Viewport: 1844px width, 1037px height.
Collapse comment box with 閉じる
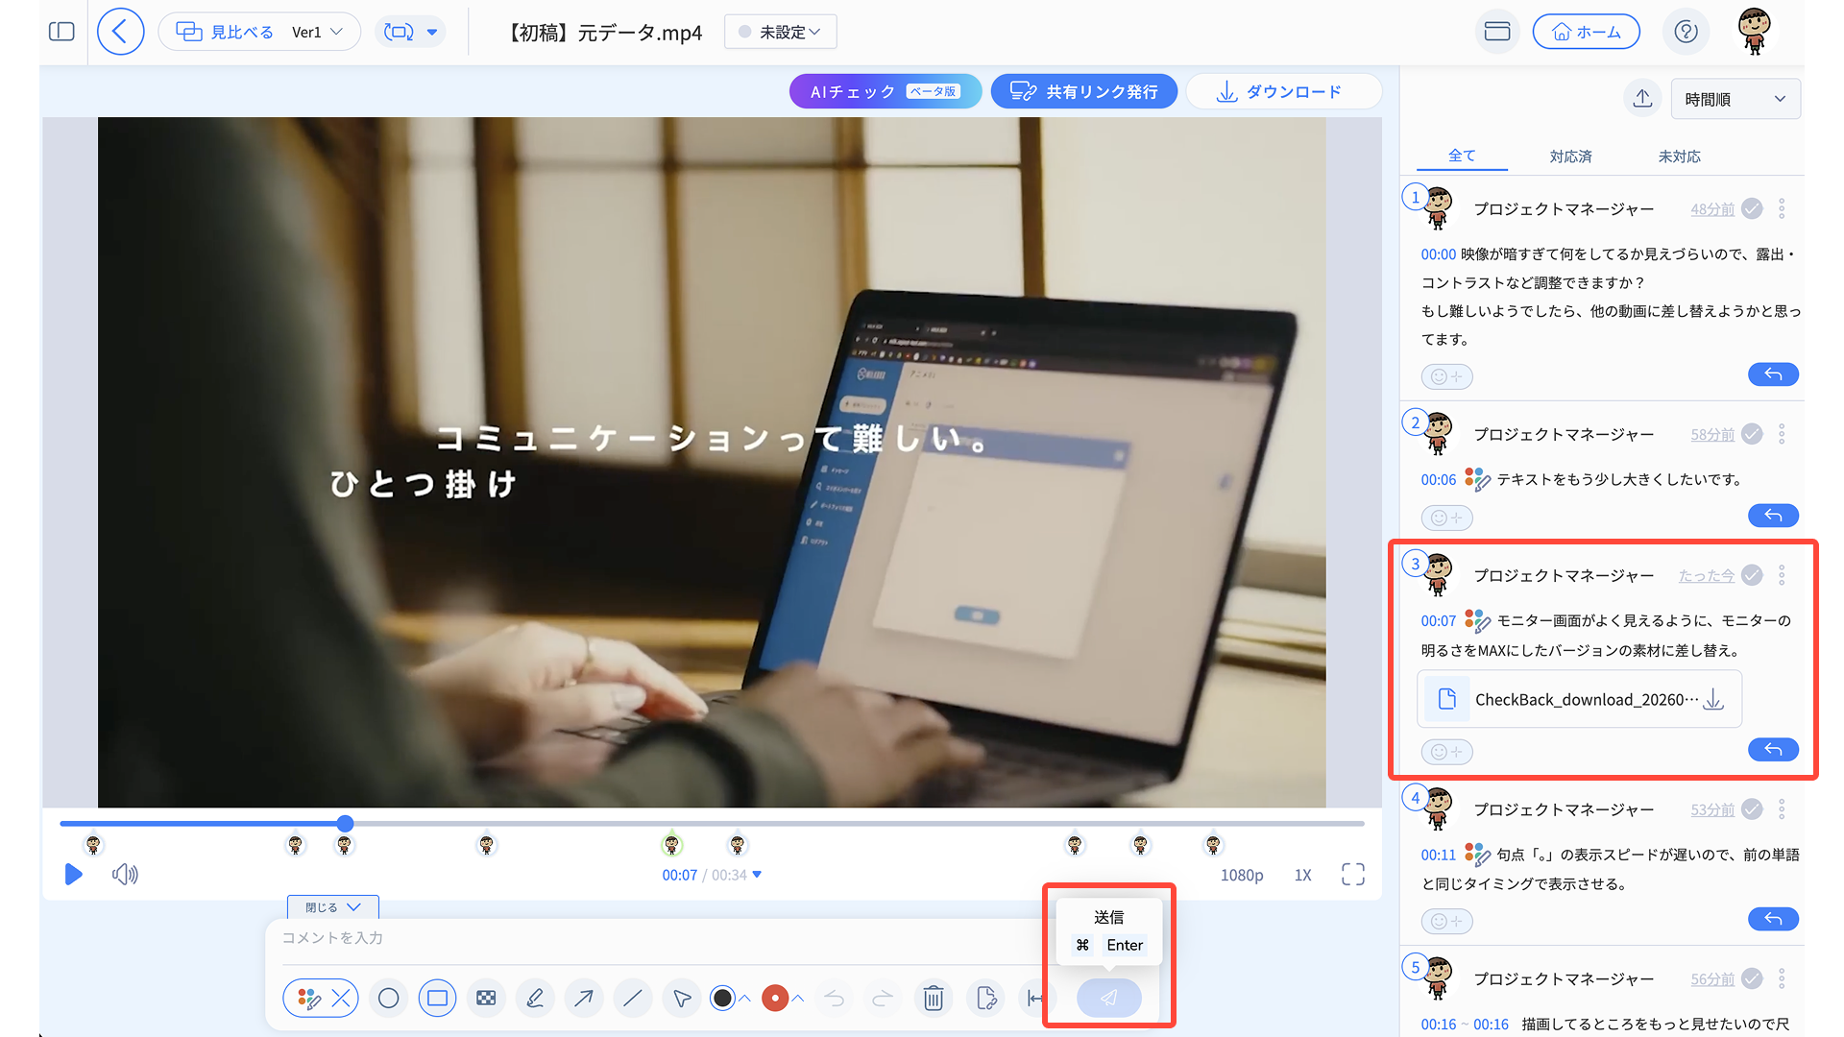(x=332, y=907)
